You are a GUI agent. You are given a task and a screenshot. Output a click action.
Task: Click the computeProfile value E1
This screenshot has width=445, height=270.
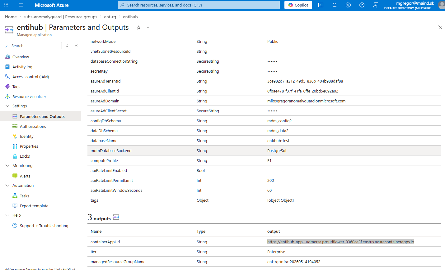(x=269, y=160)
